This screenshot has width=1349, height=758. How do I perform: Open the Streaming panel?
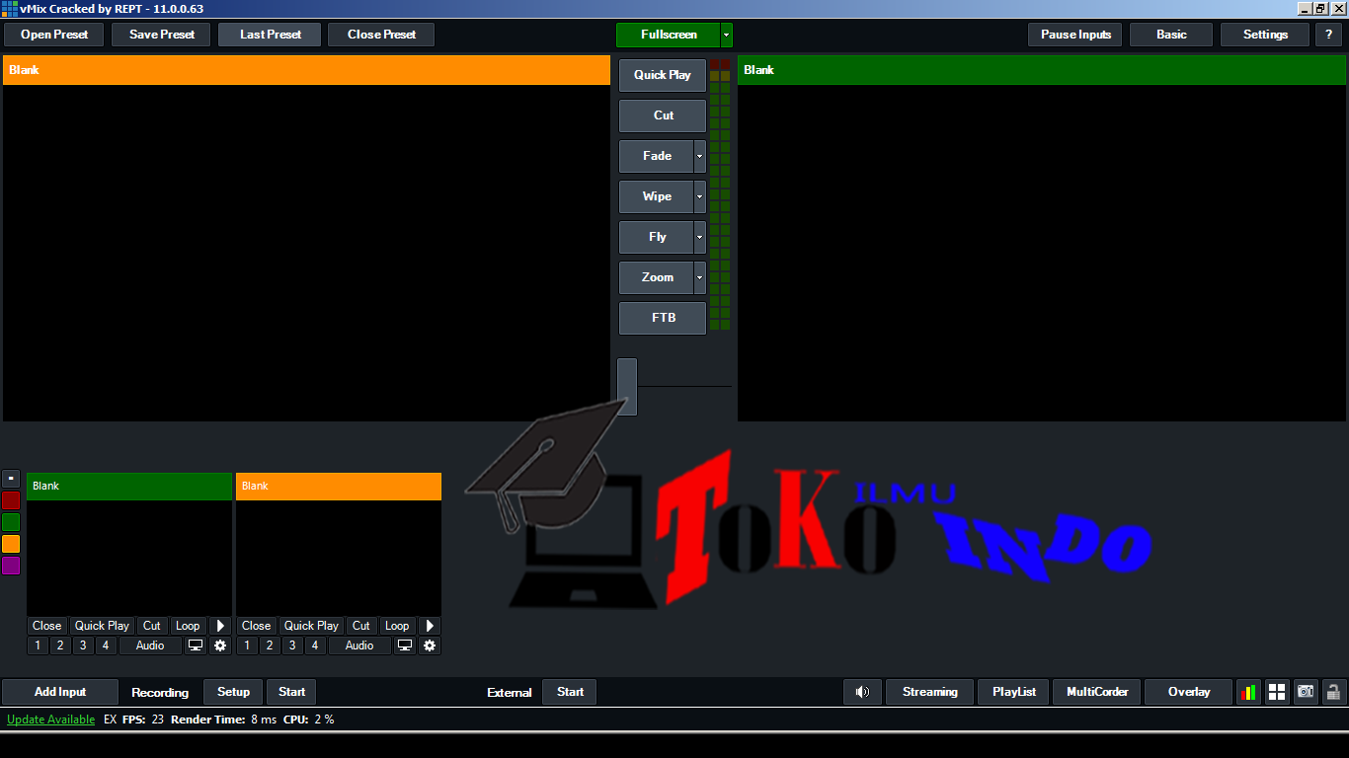pos(930,692)
